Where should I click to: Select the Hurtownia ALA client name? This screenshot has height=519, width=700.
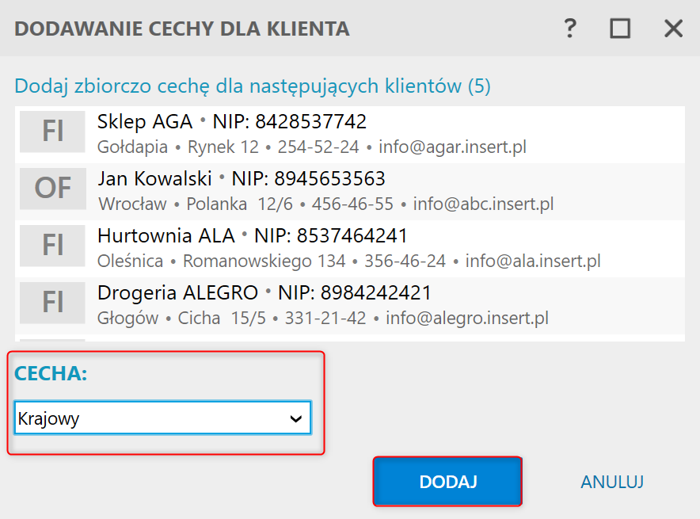(x=166, y=236)
